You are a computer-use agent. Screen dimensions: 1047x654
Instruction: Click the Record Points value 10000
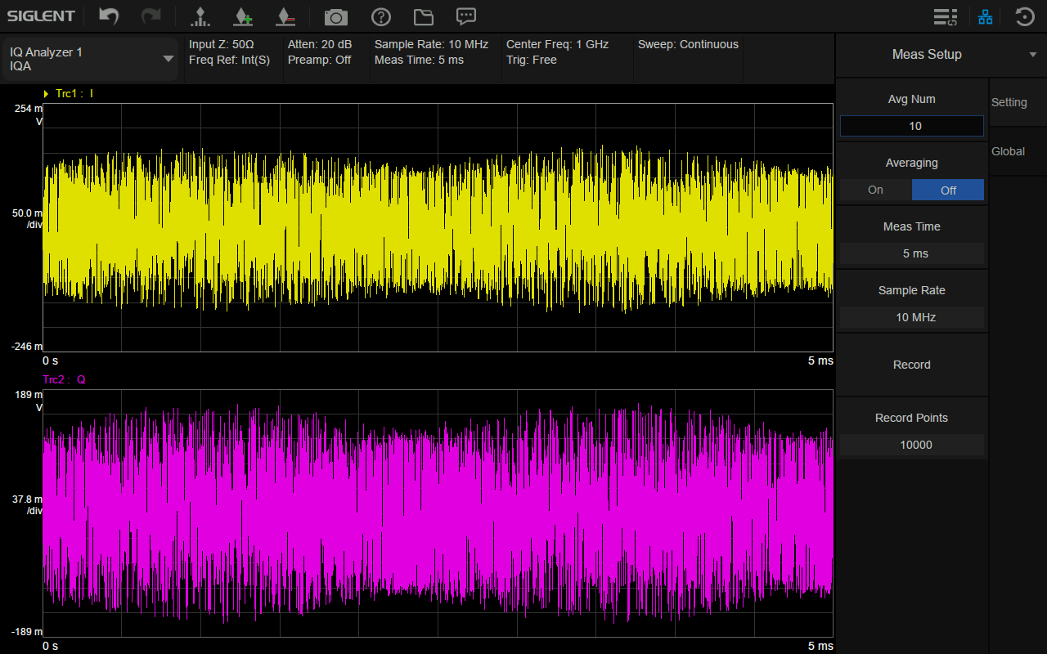click(x=912, y=445)
